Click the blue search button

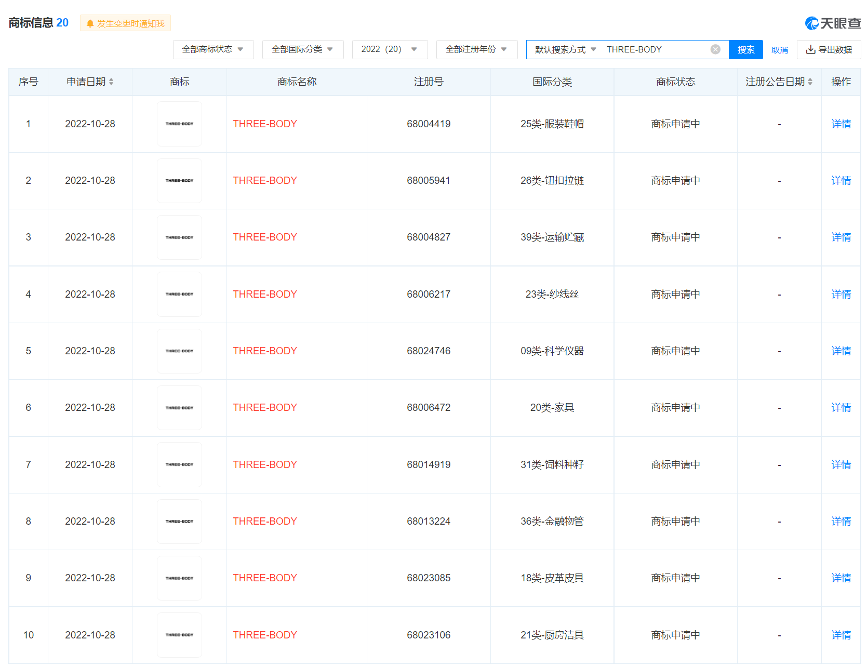pyautogui.click(x=745, y=49)
